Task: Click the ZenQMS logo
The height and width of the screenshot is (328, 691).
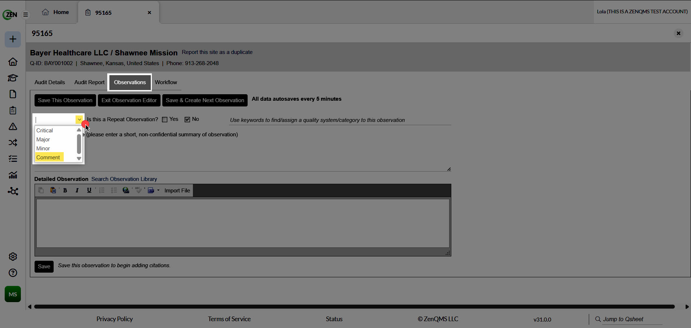Action: (x=10, y=14)
